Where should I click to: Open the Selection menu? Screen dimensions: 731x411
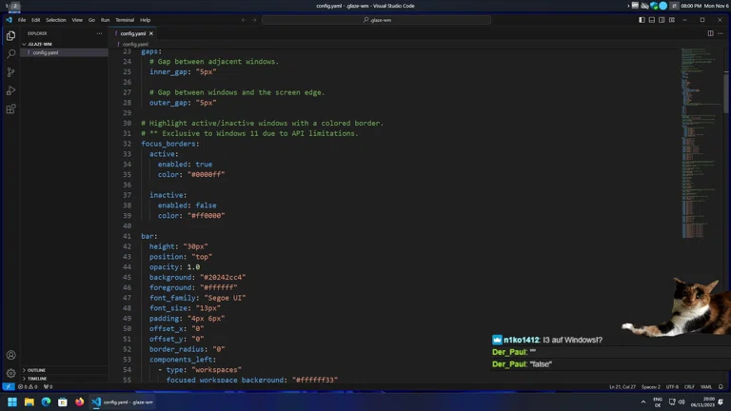tap(56, 20)
